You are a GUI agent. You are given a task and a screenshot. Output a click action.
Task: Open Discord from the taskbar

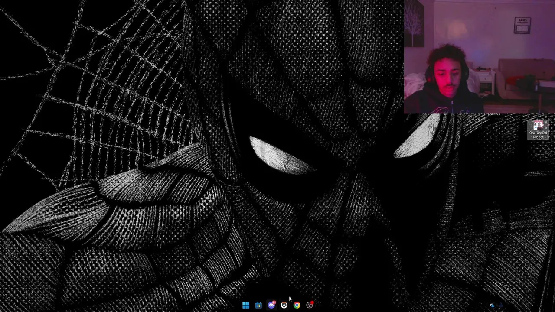(271, 305)
